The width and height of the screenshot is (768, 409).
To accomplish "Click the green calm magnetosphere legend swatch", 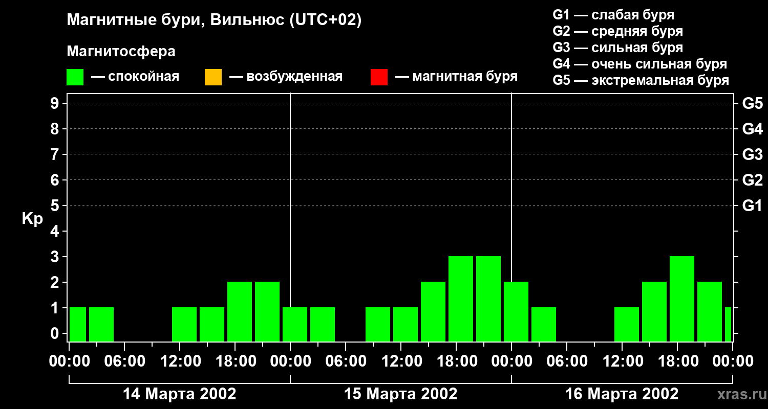I will pos(75,77).
